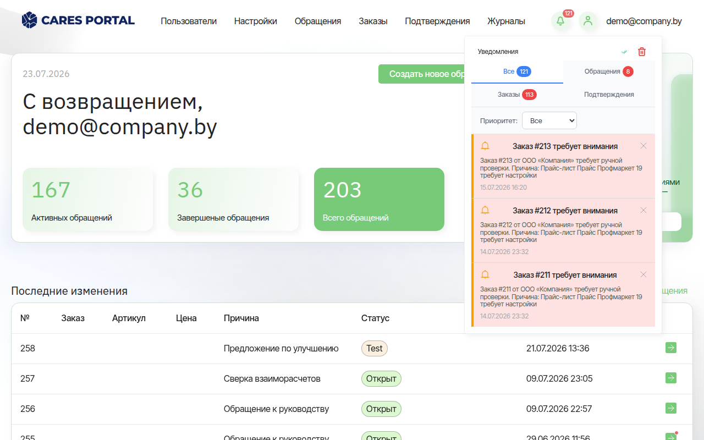Click row number 257
The height and width of the screenshot is (440, 704).
[28, 378]
